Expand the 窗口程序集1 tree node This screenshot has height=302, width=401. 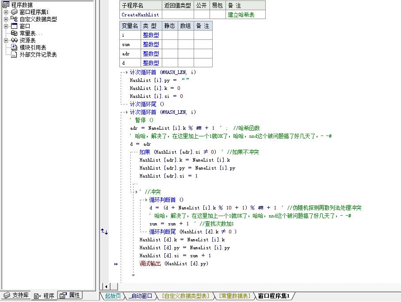point(6,12)
